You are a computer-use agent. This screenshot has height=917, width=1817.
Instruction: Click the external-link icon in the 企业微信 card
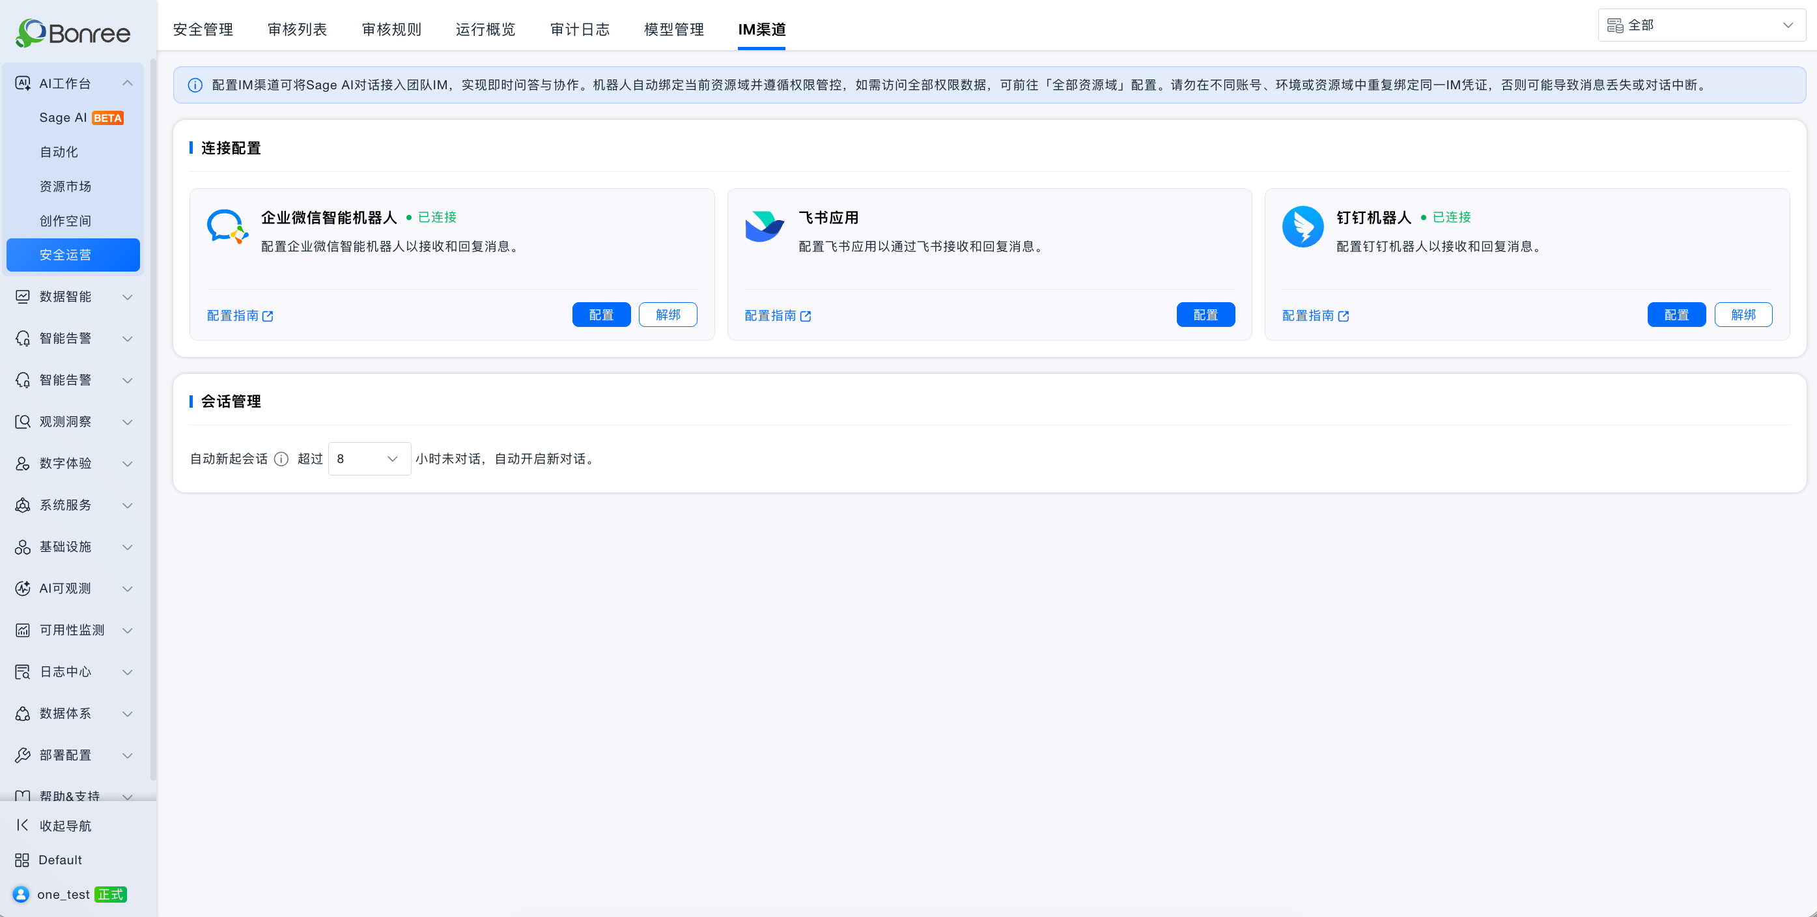coord(268,316)
